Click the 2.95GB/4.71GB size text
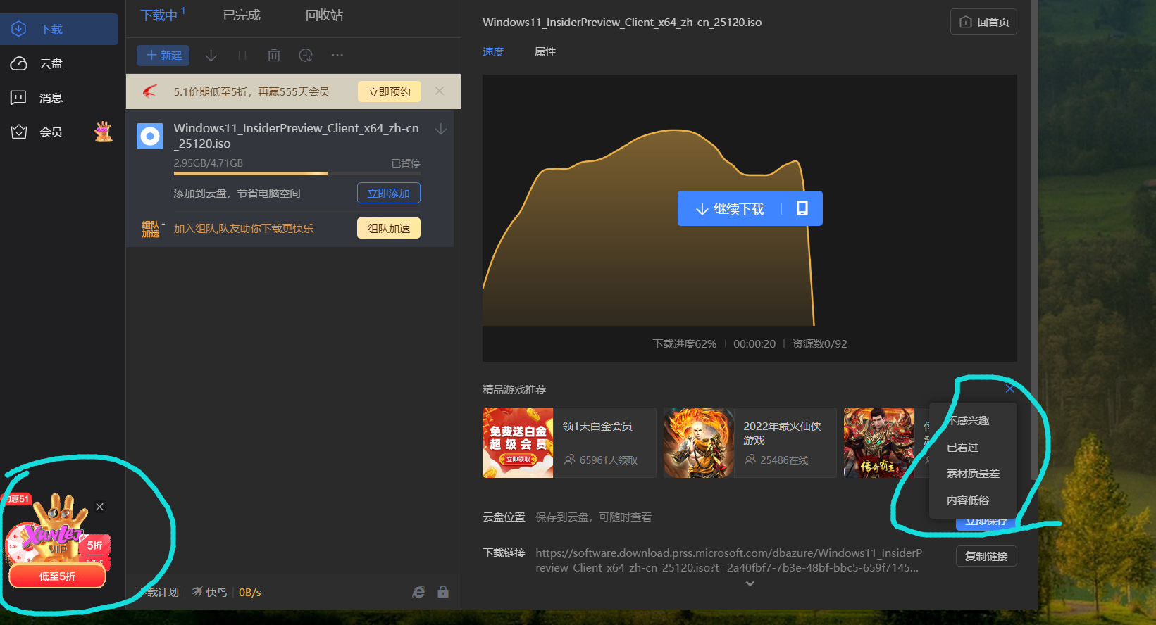Screen dimensions: 1156x625 (209, 163)
